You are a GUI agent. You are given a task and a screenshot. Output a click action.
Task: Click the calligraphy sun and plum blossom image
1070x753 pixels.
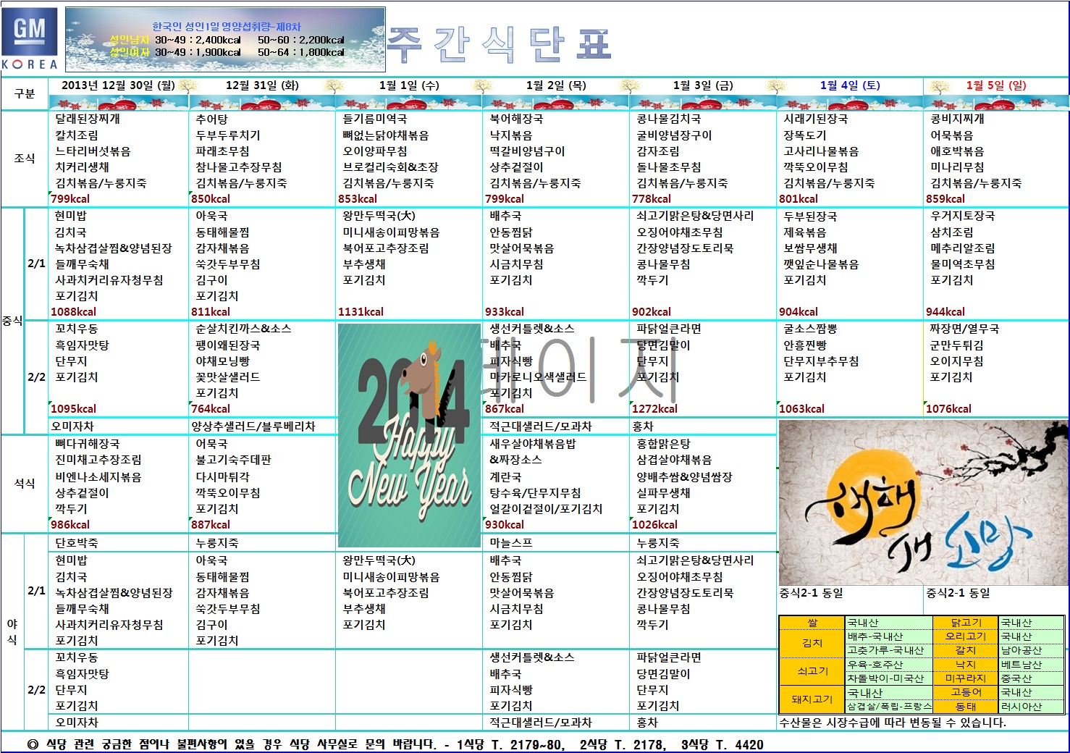point(923,503)
